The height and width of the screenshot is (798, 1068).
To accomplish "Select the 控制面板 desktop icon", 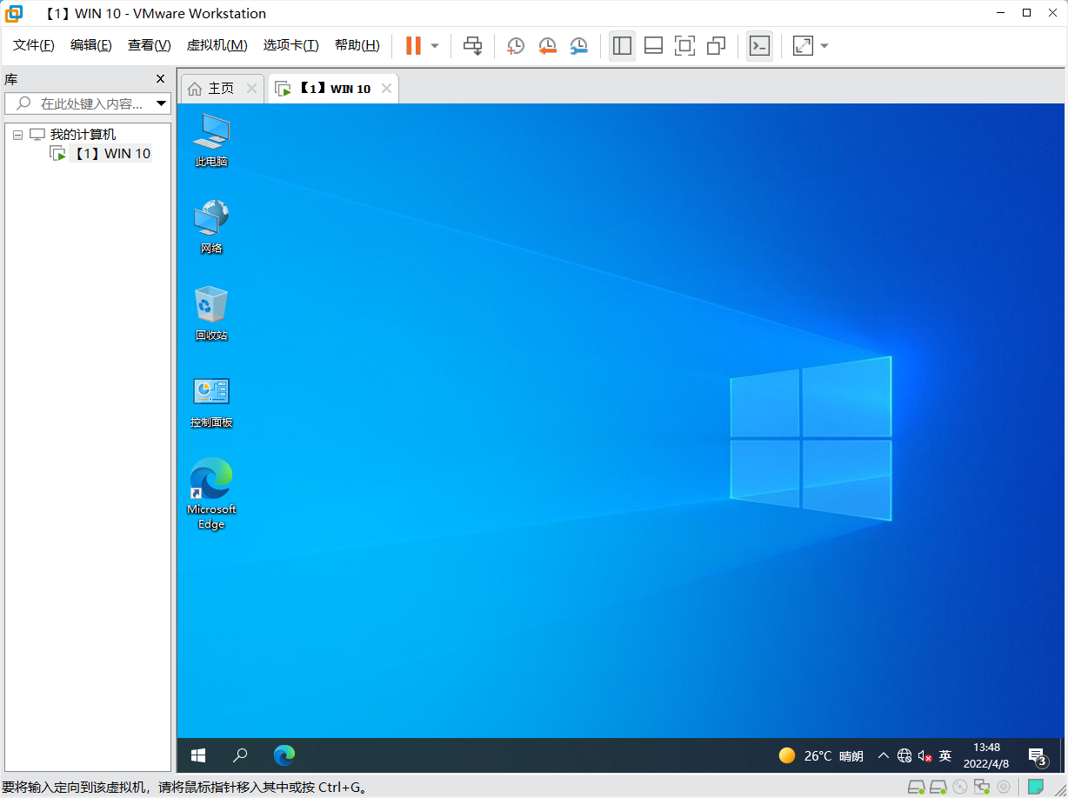I will click(x=211, y=403).
